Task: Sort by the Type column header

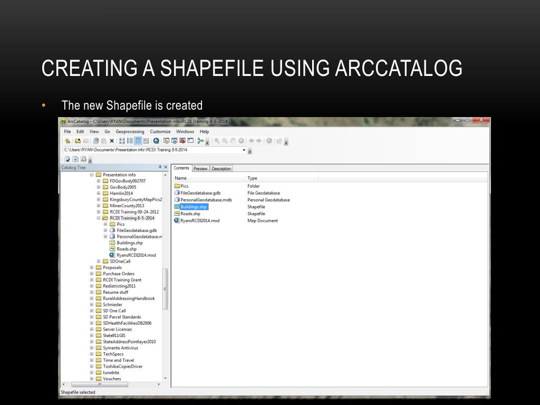Action: (282, 178)
